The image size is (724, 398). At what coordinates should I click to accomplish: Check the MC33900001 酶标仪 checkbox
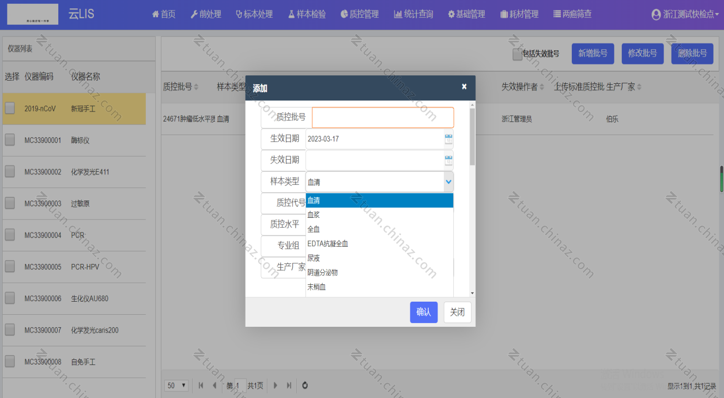(x=10, y=140)
